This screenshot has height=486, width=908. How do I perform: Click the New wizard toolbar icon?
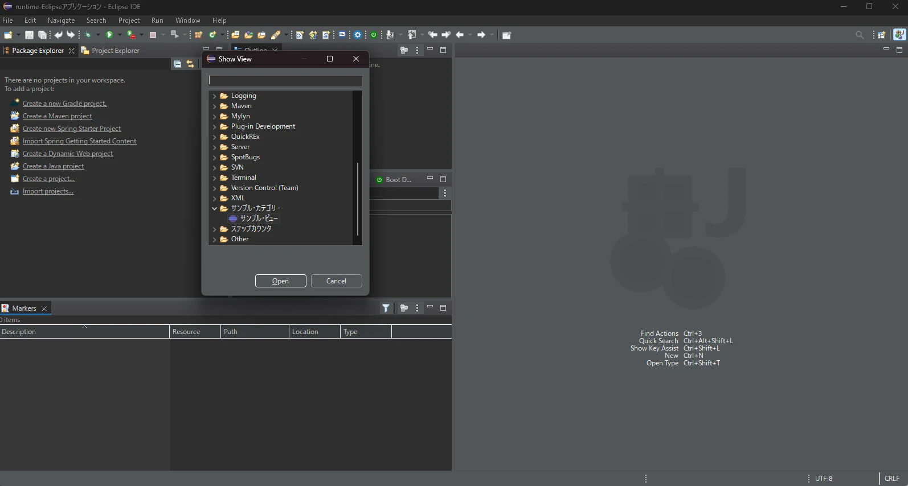(x=8, y=35)
